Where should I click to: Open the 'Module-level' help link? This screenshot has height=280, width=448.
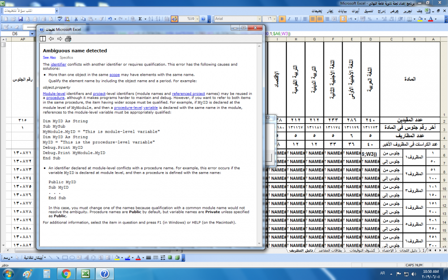[x=54, y=94]
